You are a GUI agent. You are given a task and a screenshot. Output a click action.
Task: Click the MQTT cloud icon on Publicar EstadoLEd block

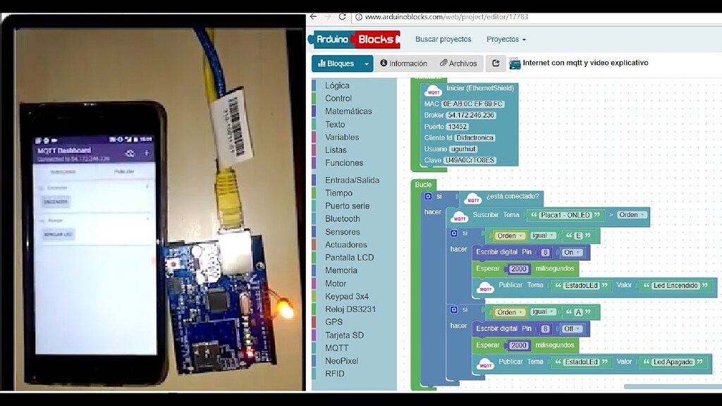[x=486, y=287]
